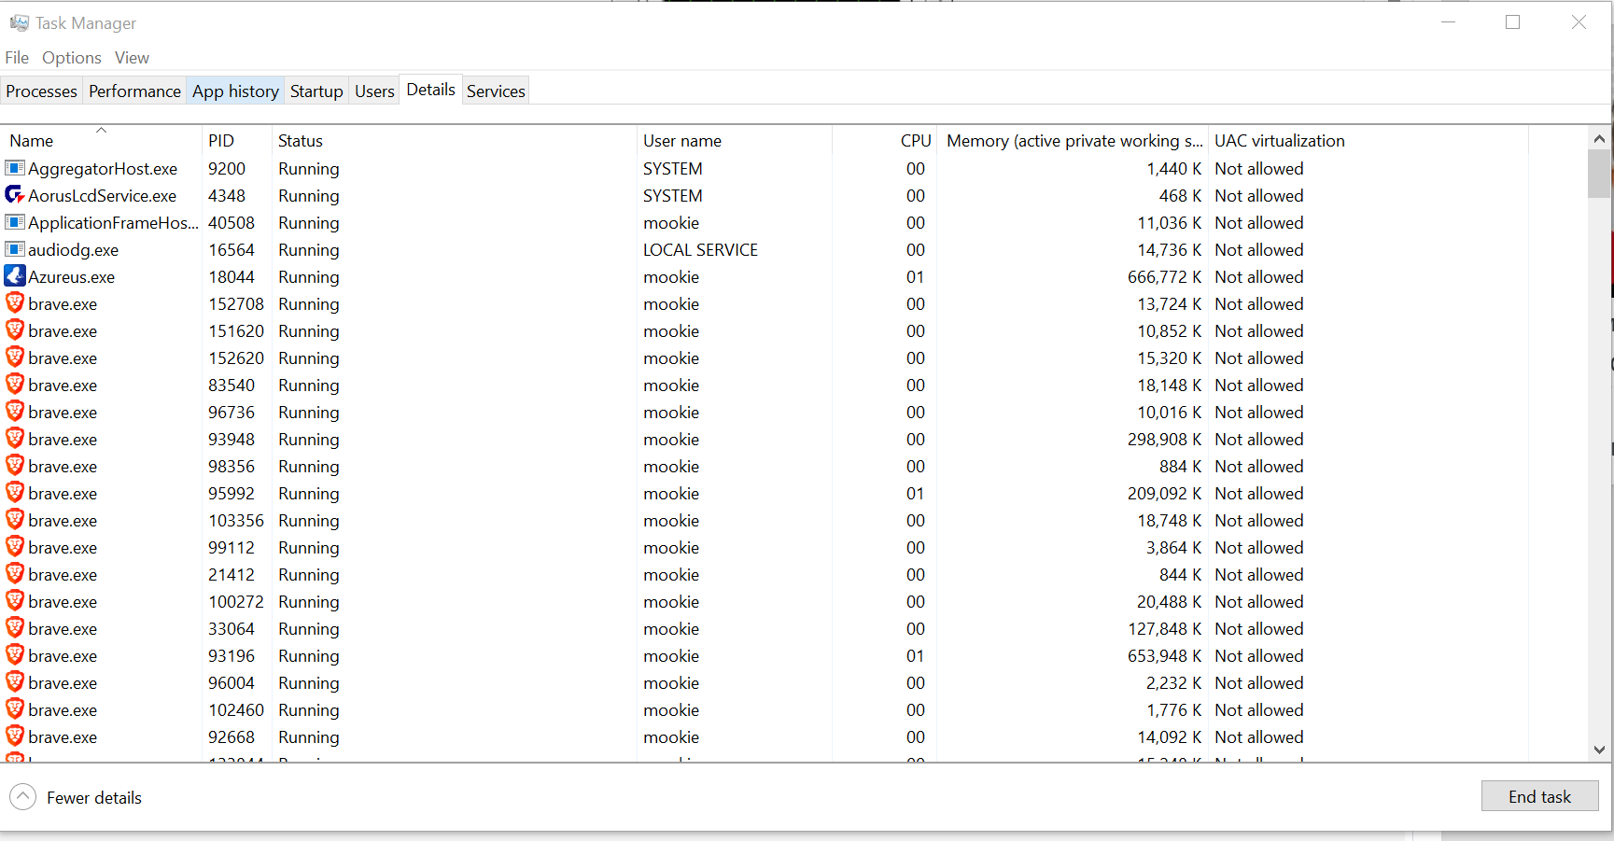1614x841 pixels.
Task: Click the scrollbar down arrow
Action: coord(1599,750)
